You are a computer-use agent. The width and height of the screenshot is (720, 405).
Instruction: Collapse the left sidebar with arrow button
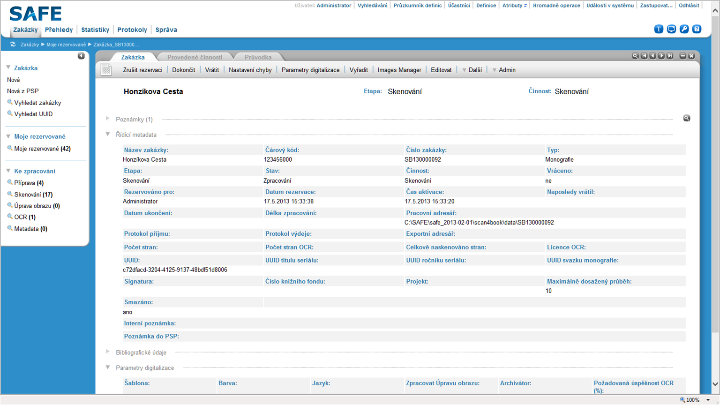(81, 56)
